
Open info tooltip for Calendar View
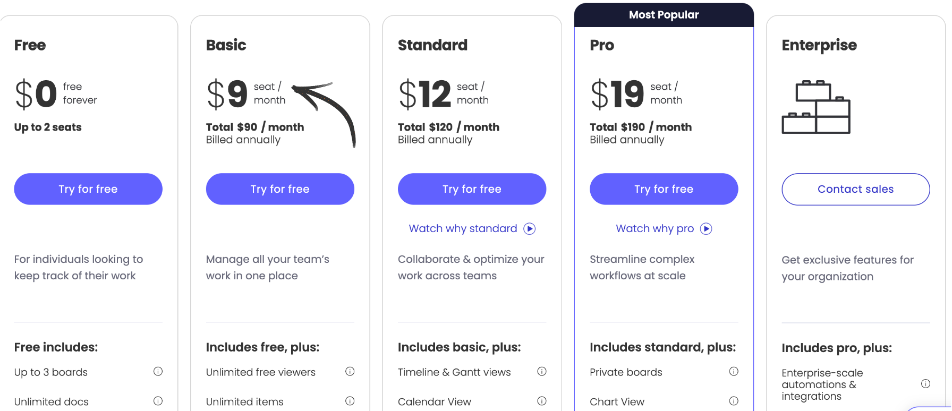click(542, 401)
